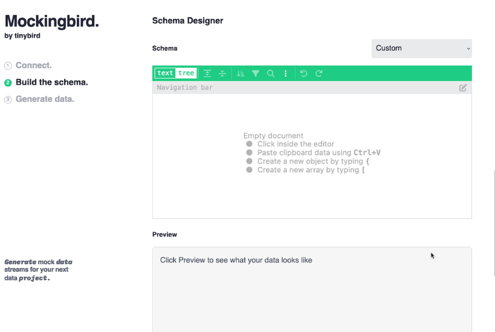
Task: Switch editor to tree mode
Action: tap(186, 73)
